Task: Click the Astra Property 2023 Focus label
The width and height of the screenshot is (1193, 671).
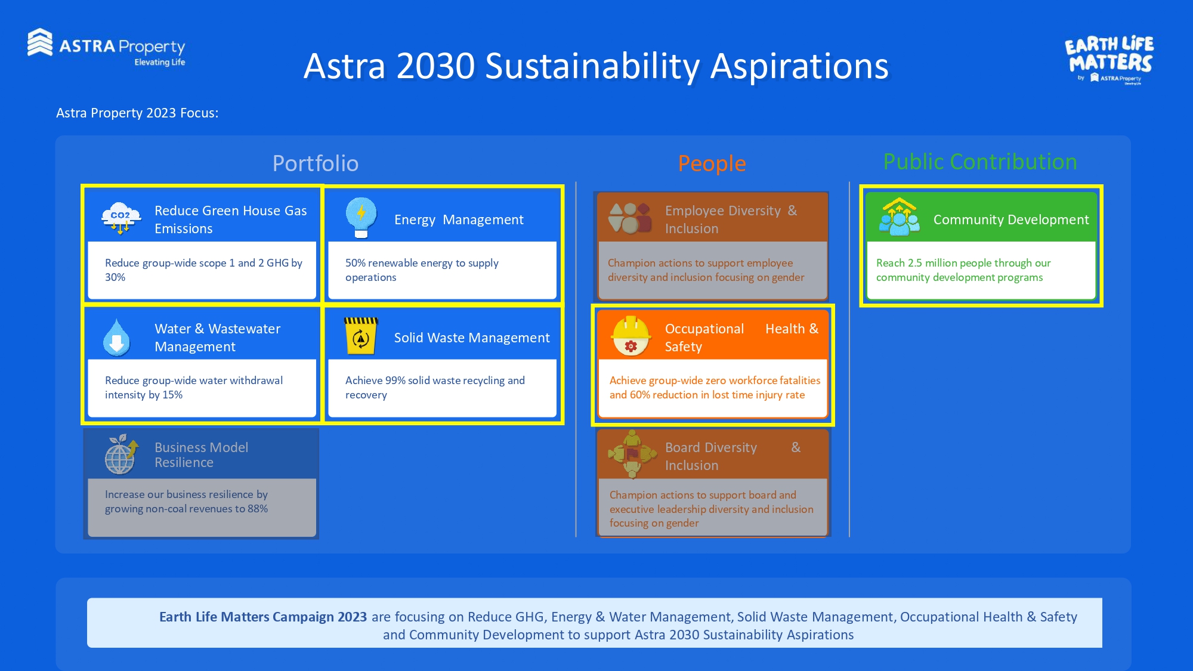Action: [x=137, y=113]
